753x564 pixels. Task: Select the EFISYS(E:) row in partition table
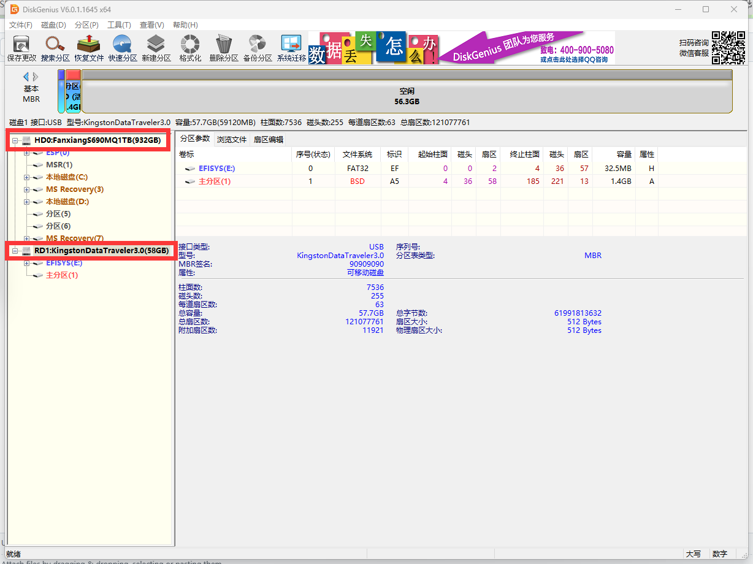point(417,169)
